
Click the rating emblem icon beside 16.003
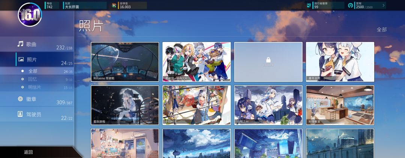click(x=114, y=5)
